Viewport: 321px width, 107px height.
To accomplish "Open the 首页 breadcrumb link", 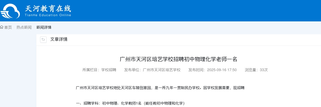I will click(x=8, y=27).
